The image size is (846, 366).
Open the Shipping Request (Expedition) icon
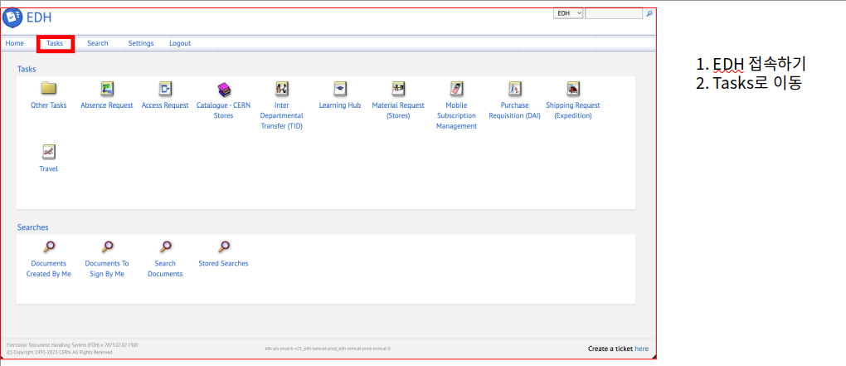[573, 89]
